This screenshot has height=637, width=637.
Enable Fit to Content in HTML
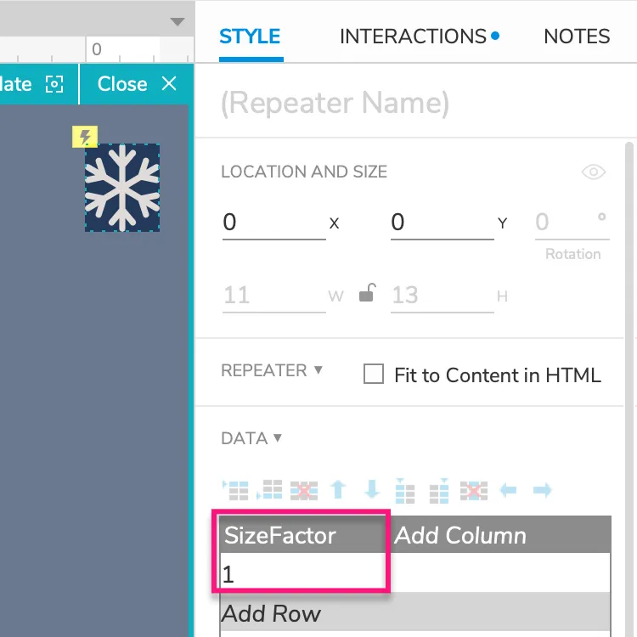(374, 375)
